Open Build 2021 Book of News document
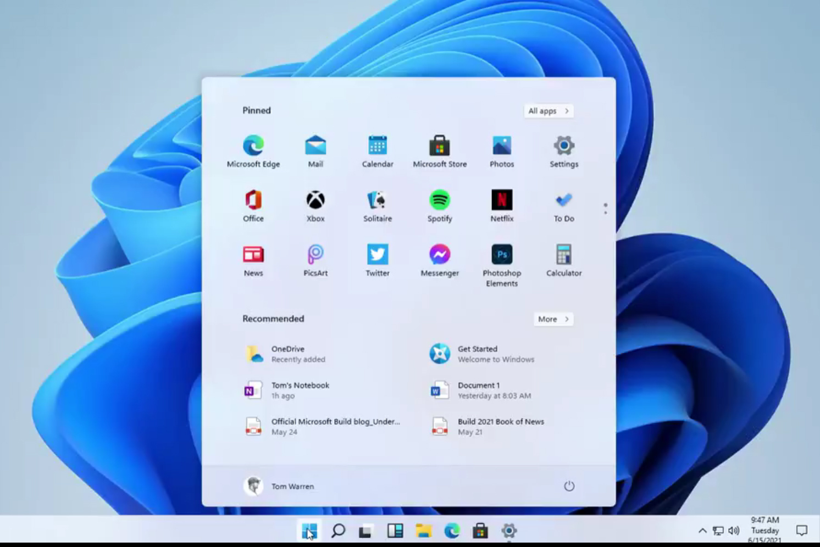 [500, 426]
